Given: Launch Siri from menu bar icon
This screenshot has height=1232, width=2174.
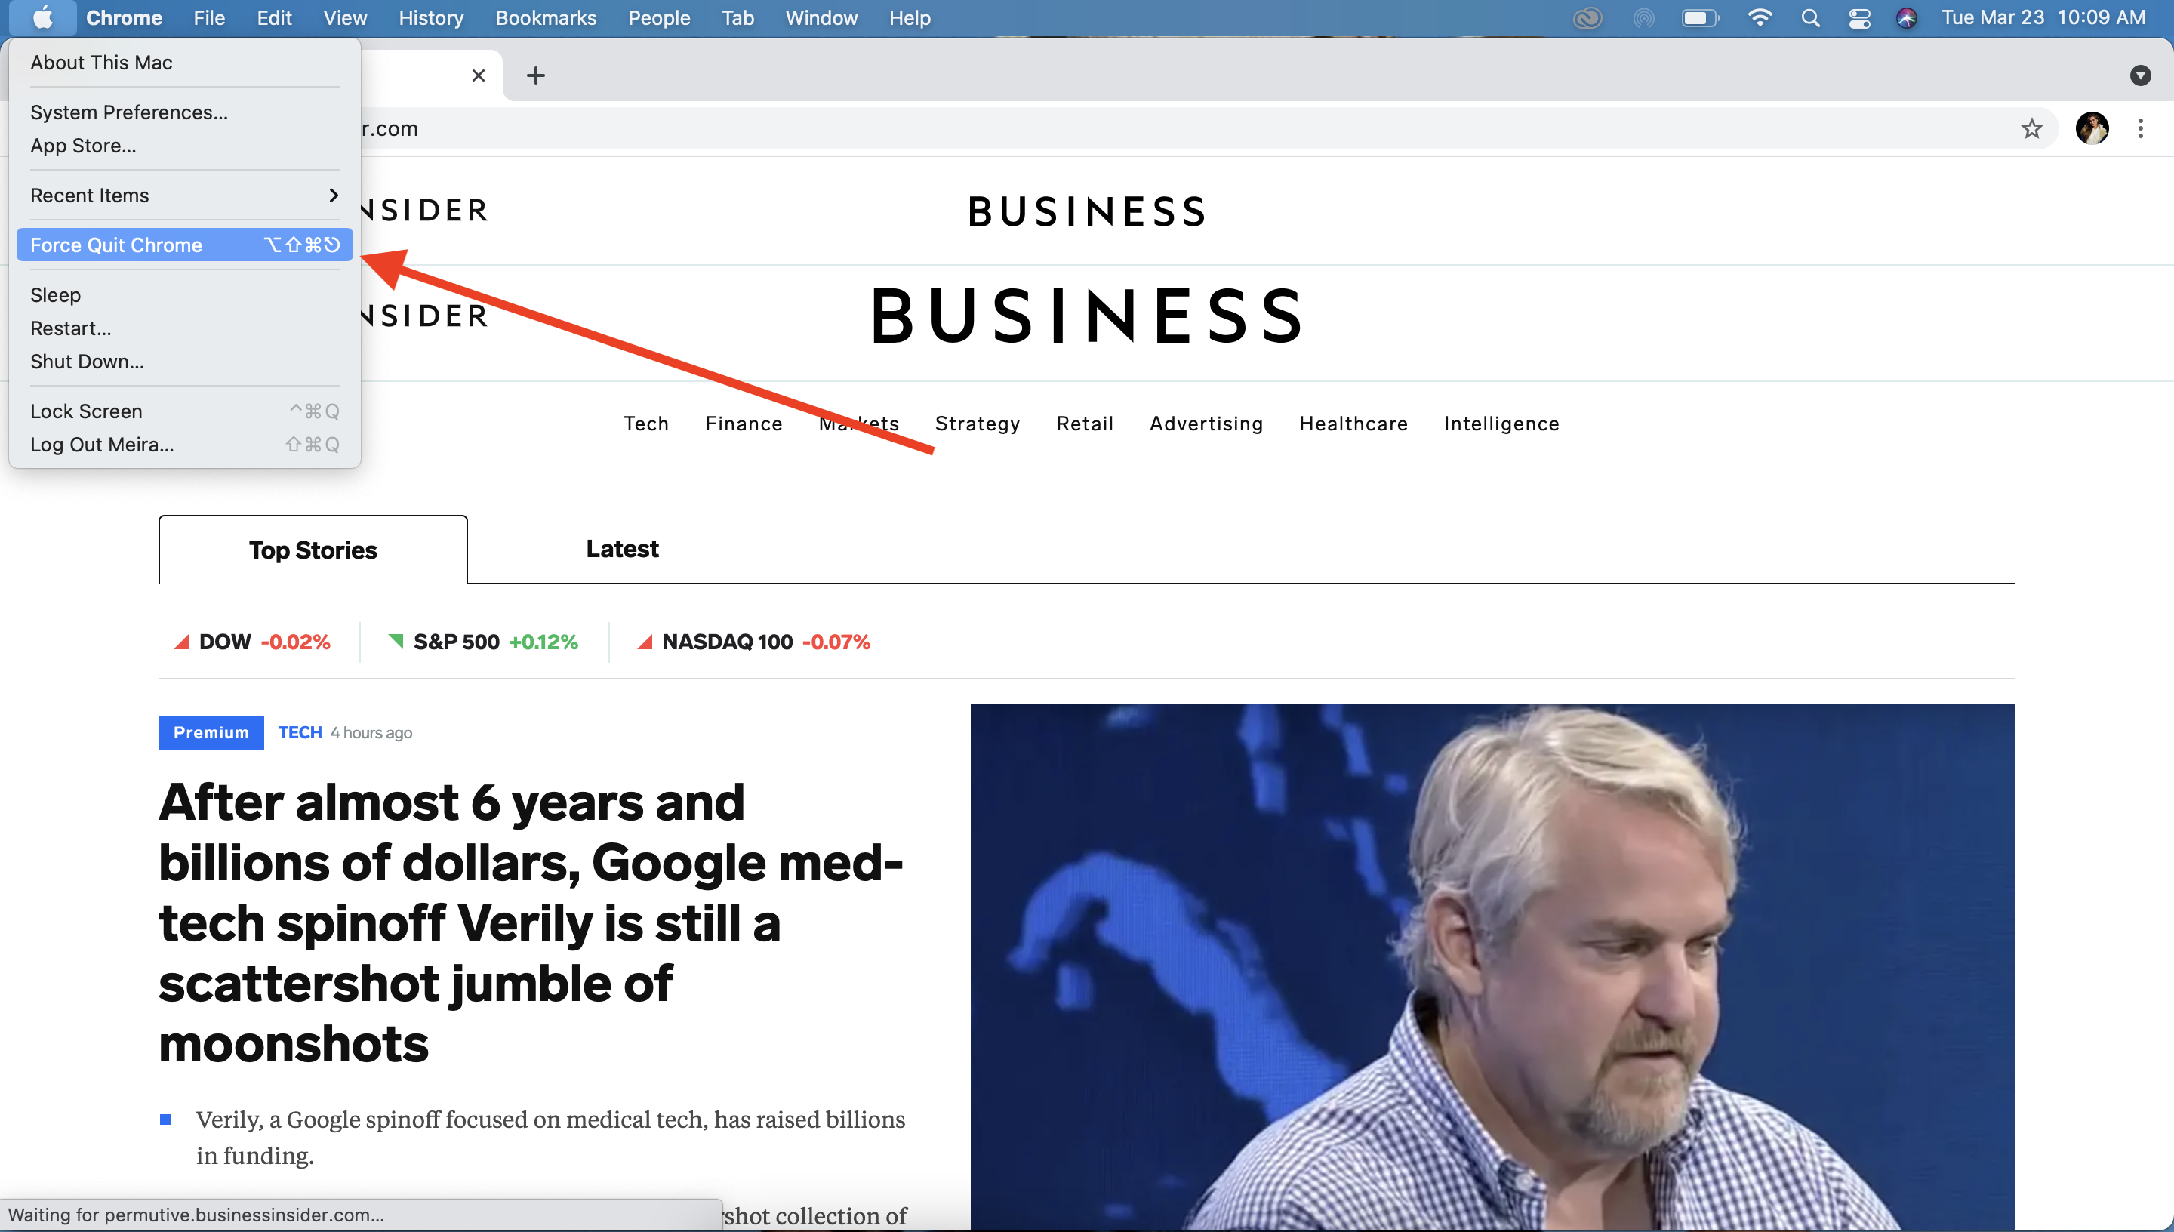Looking at the screenshot, I should click(x=1906, y=18).
